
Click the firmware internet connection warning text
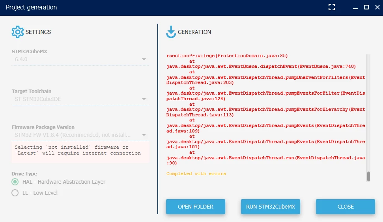point(78,150)
